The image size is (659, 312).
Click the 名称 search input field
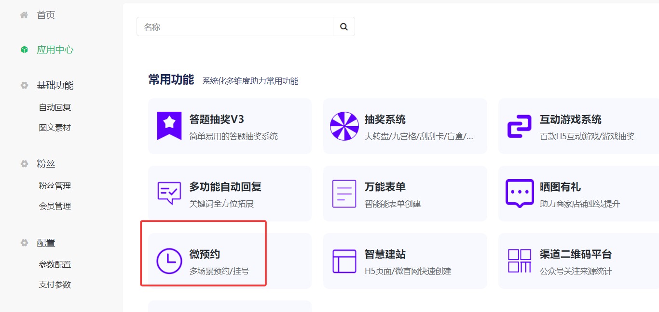point(232,26)
